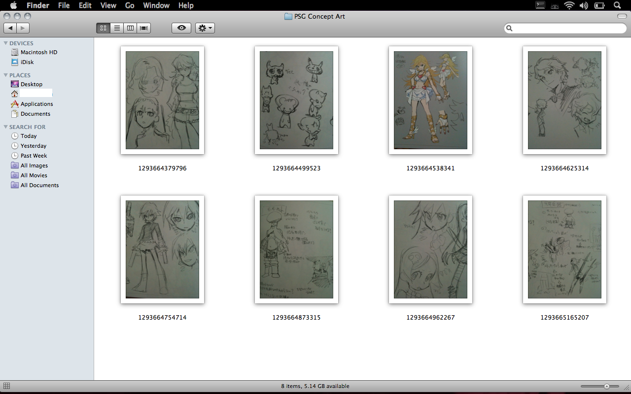This screenshot has width=631, height=394.
Task: Select thumbnail 1293664625314
Action: 564,100
